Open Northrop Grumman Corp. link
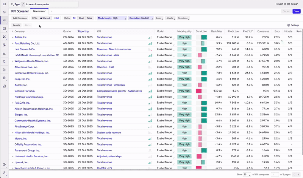 point(29,97)
